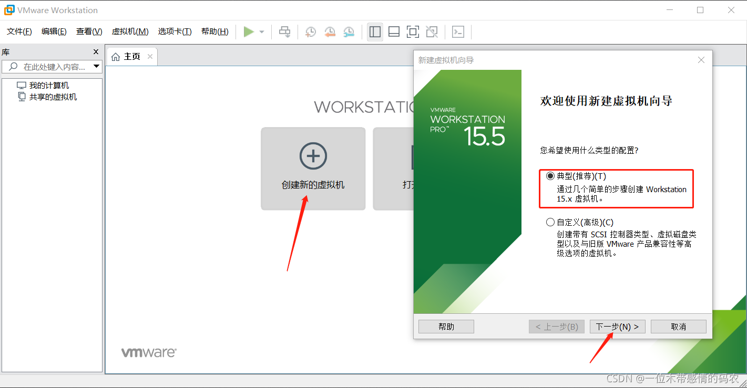Click the take snapshot clock icon

311,32
